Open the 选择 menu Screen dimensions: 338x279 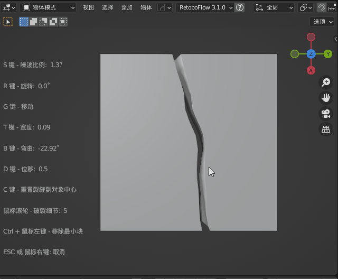point(108,8)
